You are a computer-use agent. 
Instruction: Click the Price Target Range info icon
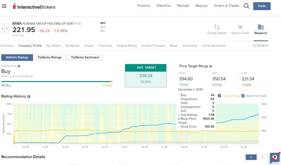(x=210, y=66)
